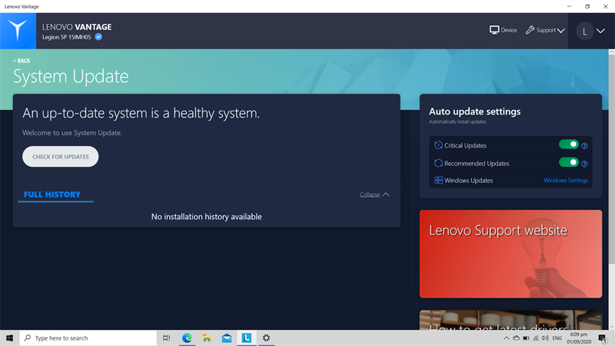The height and width of the screenshot is (346, 615).
Task: Open the Lenovo Support website card
Action: [x=510, y=254]
